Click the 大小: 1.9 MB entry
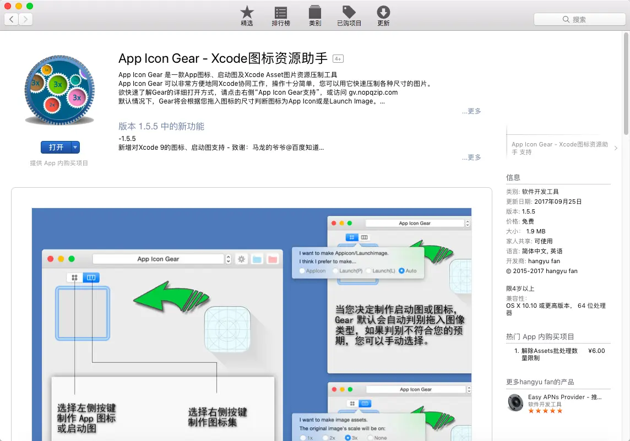This screenshot has width=630, height=441. coord(525,231)
